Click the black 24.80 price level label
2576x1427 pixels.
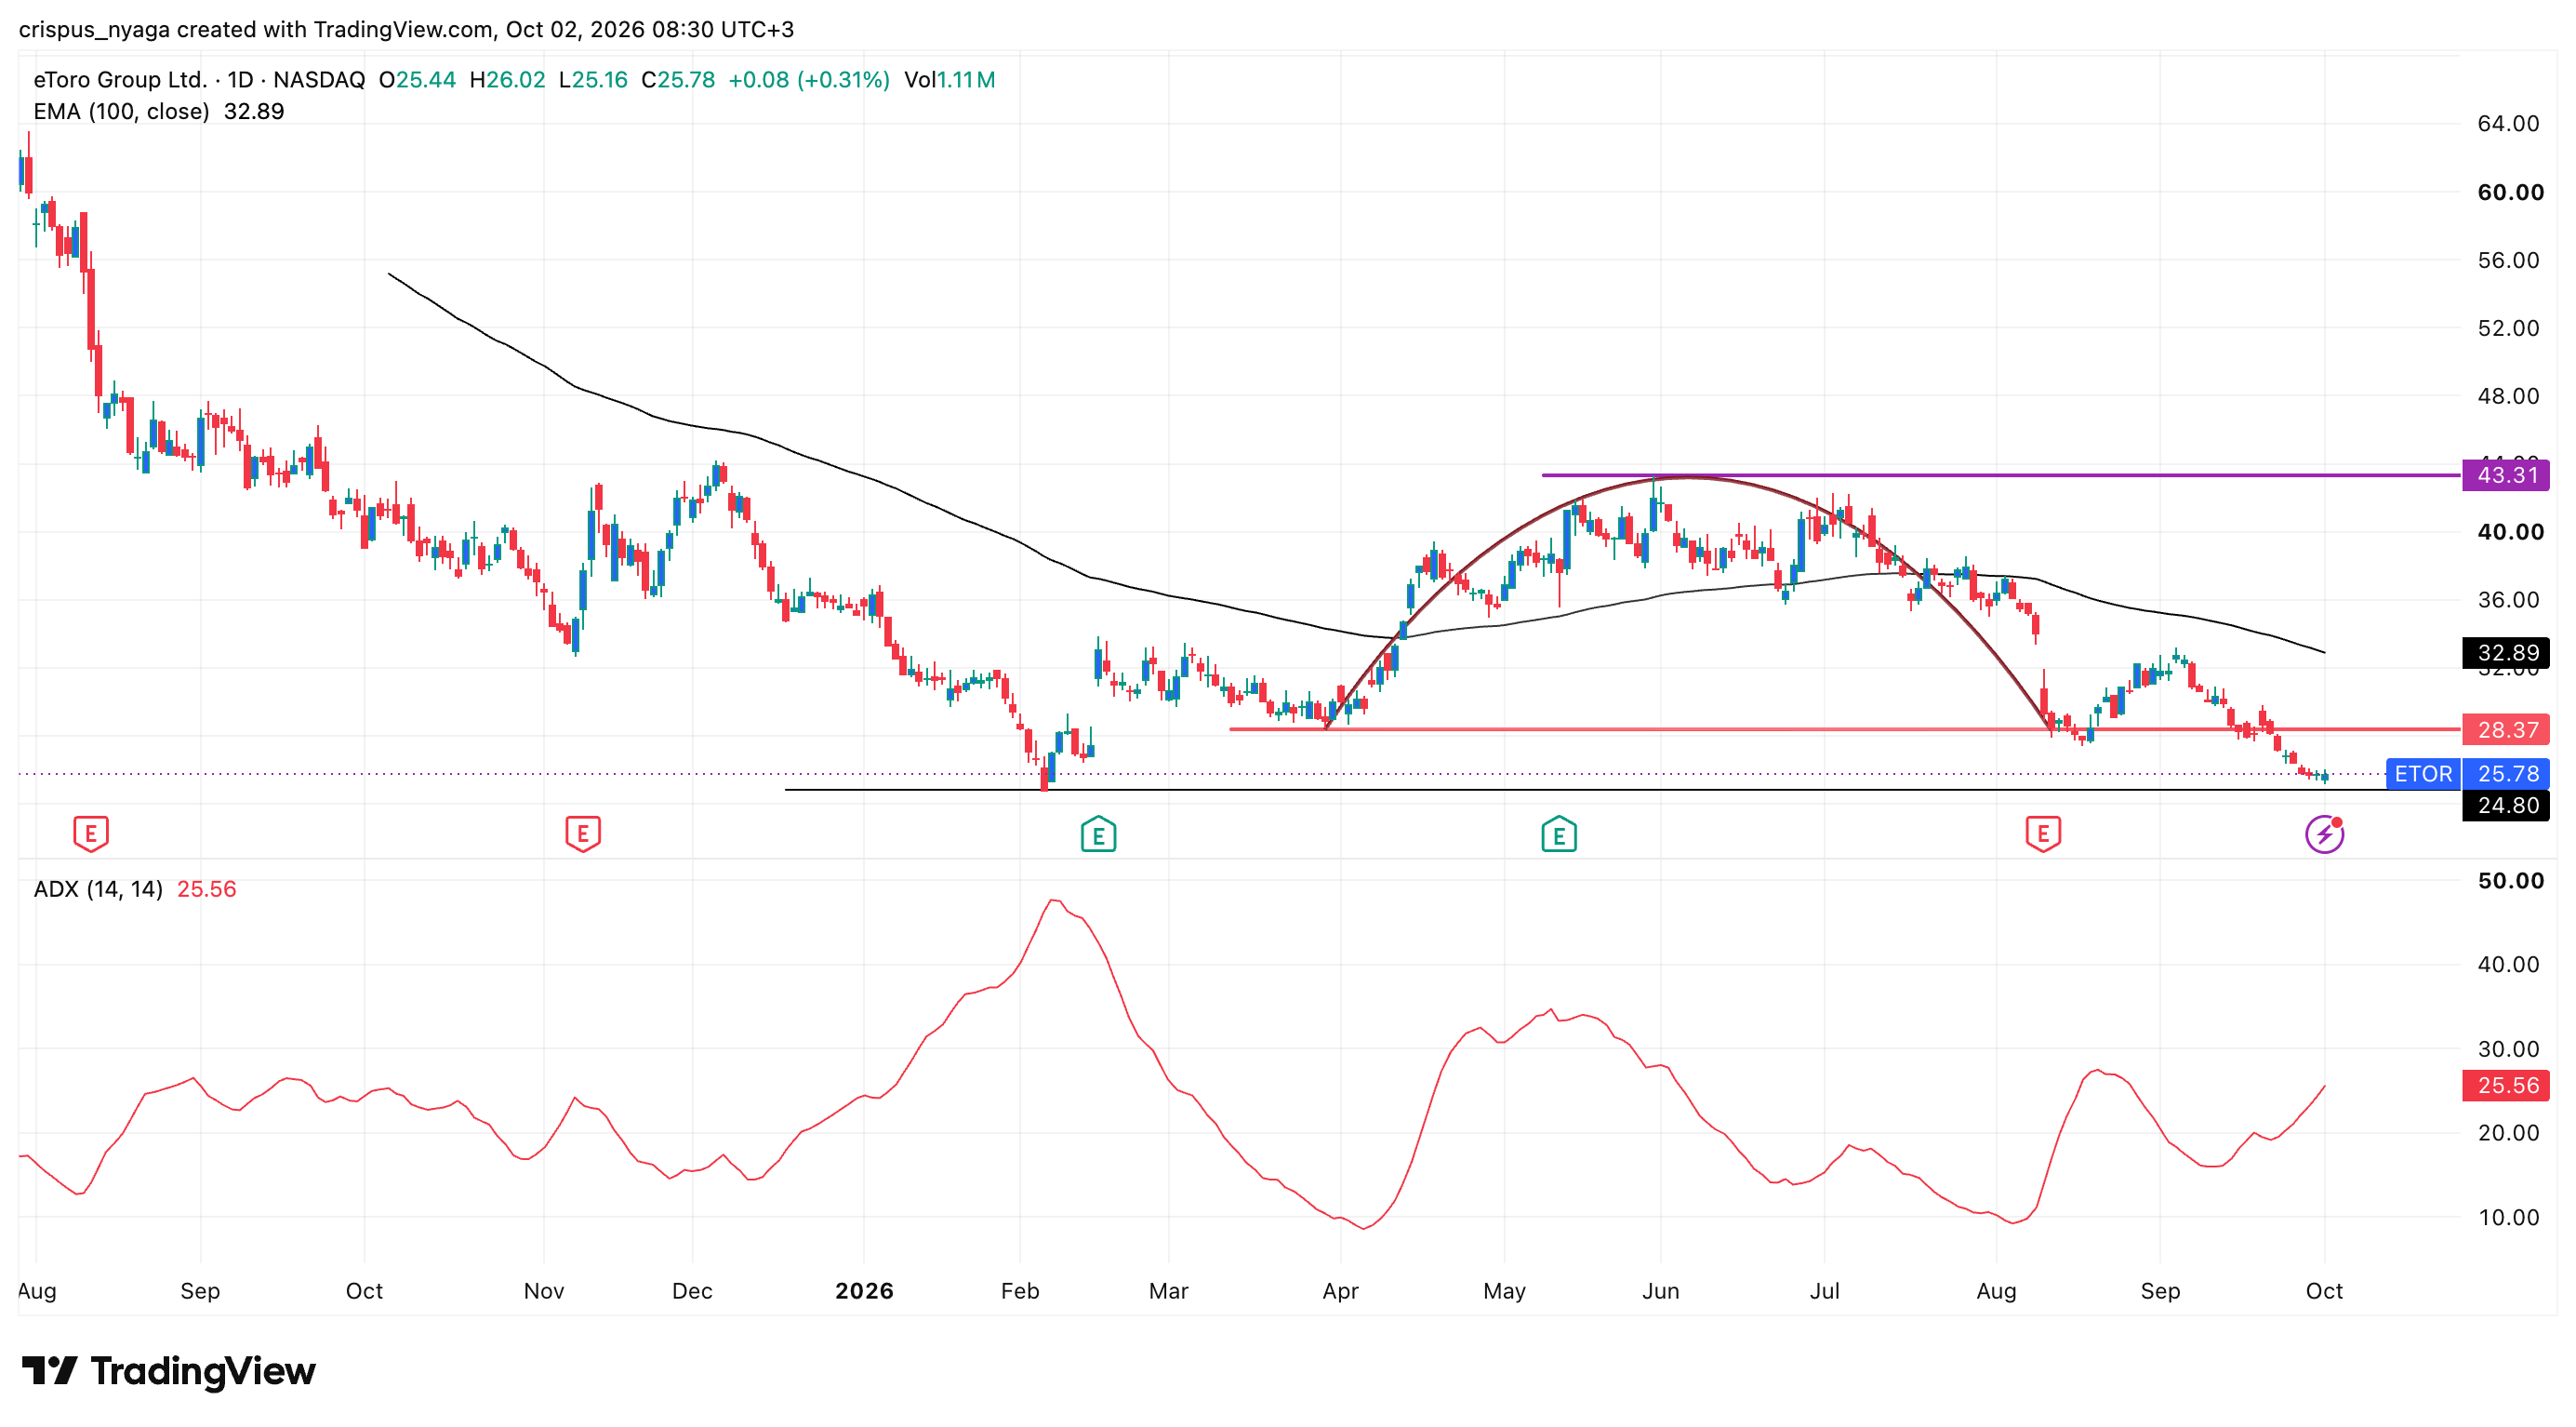(2506, 805)
